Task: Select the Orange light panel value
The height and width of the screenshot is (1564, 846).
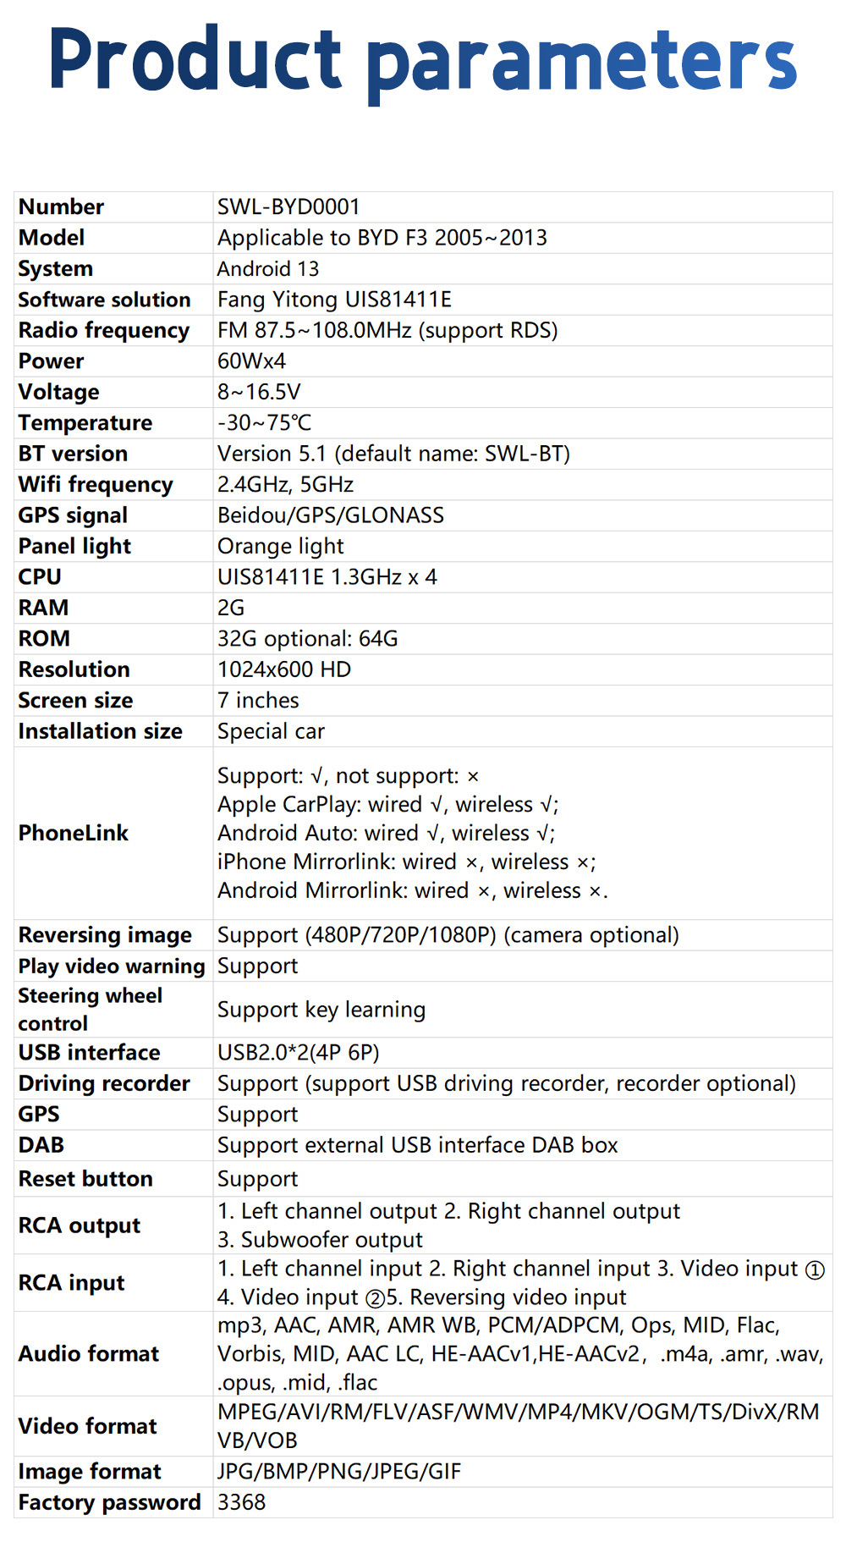Action: pyautogui.click(x=280, y=546)
